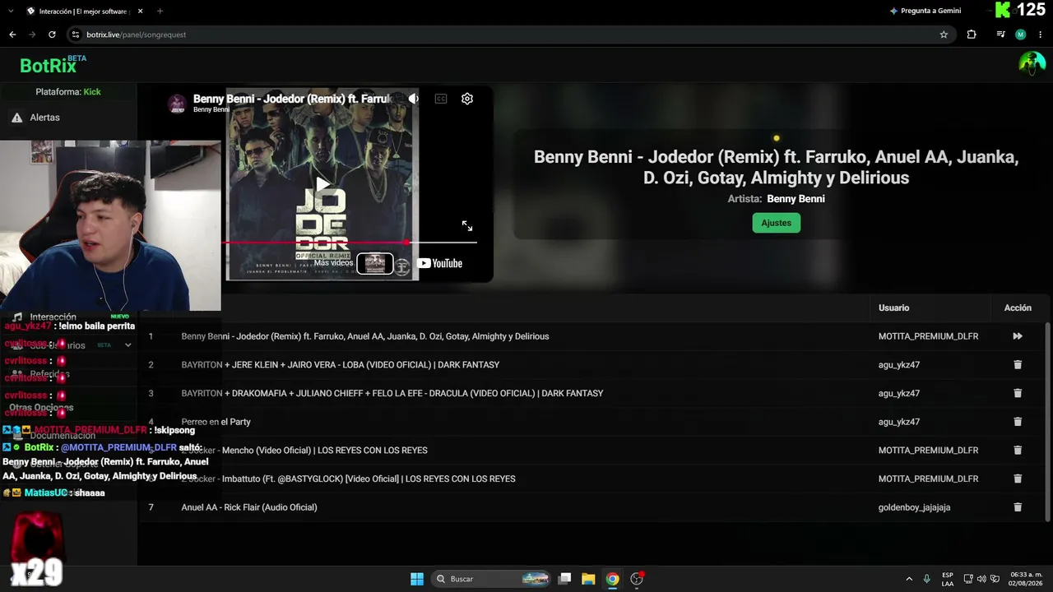Delete the DRACULA song request
The width and height of the screenshot is (1053, 592).
[x=1018, y=393]
